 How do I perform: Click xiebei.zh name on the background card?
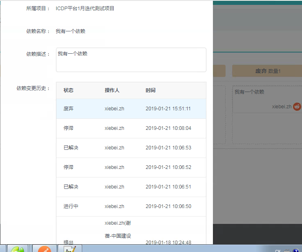[282, 107]
